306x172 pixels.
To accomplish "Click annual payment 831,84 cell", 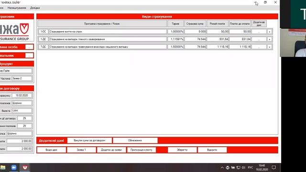I will point(218,39).
